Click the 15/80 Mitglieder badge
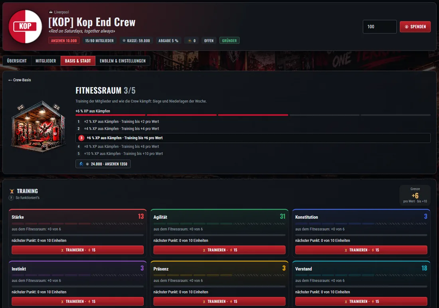The image size is (439, 308). pos(99,41)
